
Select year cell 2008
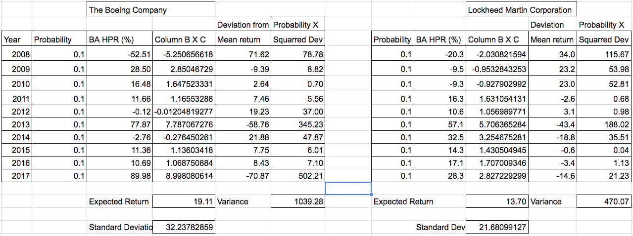(x=16, y=54)
